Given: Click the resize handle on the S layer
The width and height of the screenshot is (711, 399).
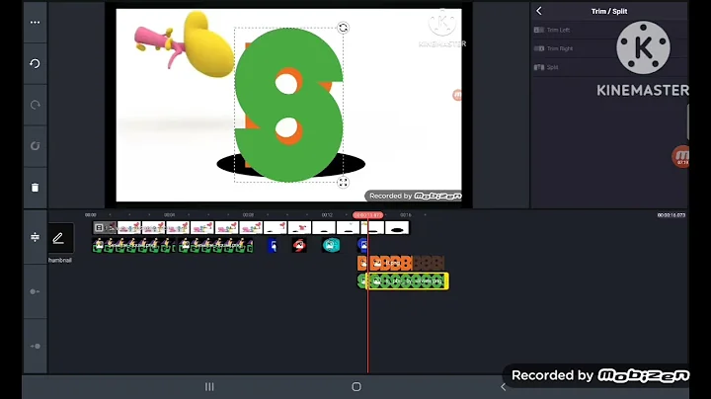Looking at the screenshot, I should [x=344, y=183].
